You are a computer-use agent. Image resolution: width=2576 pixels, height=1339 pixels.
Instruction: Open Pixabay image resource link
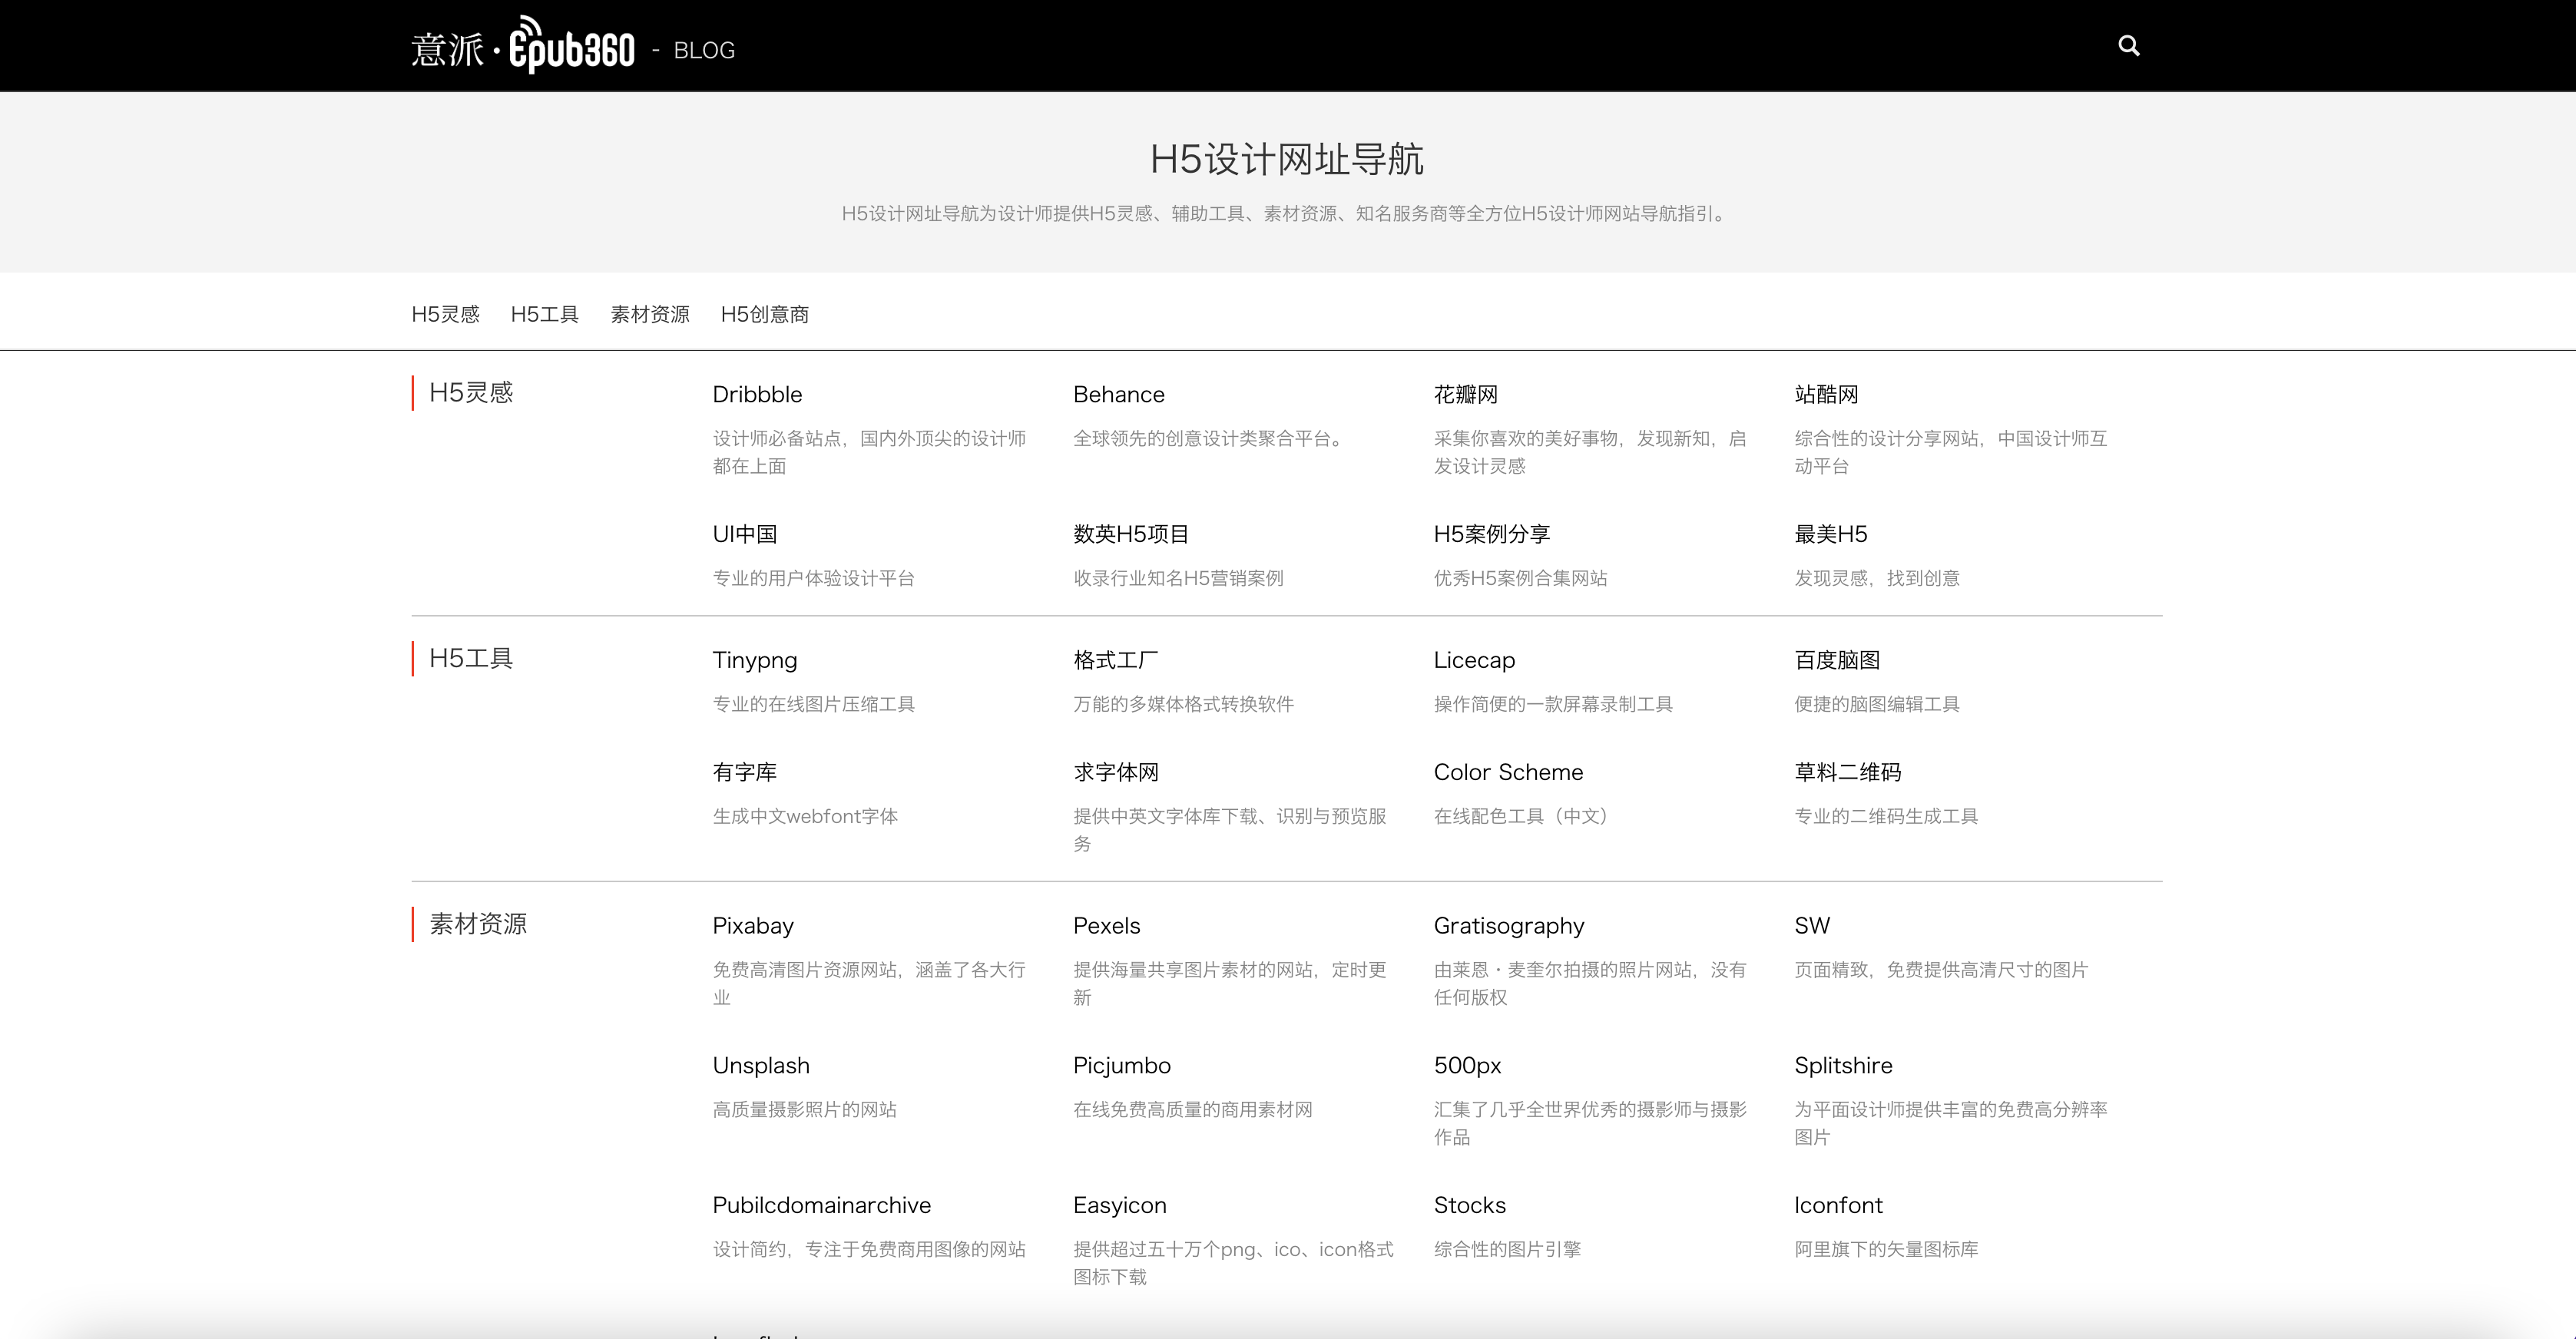752,926
